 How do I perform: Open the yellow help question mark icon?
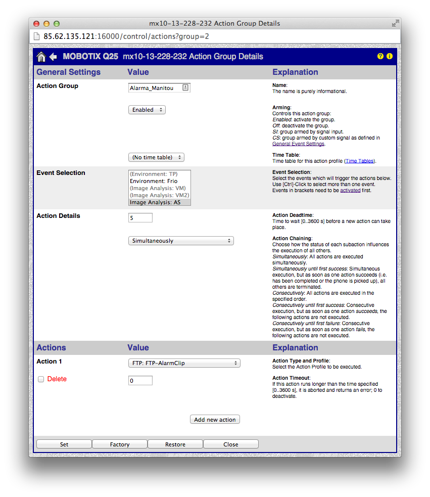point(380,56)
